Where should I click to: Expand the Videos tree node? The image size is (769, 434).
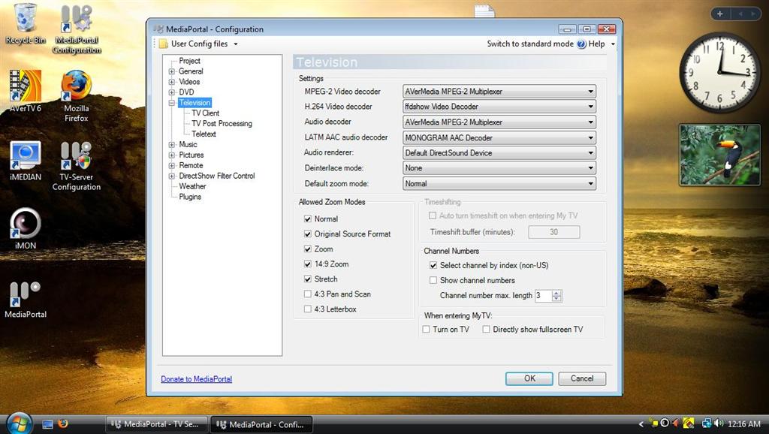(x=172, y=82)
